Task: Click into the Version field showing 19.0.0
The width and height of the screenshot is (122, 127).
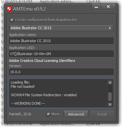Action: (x=61, y=72)
